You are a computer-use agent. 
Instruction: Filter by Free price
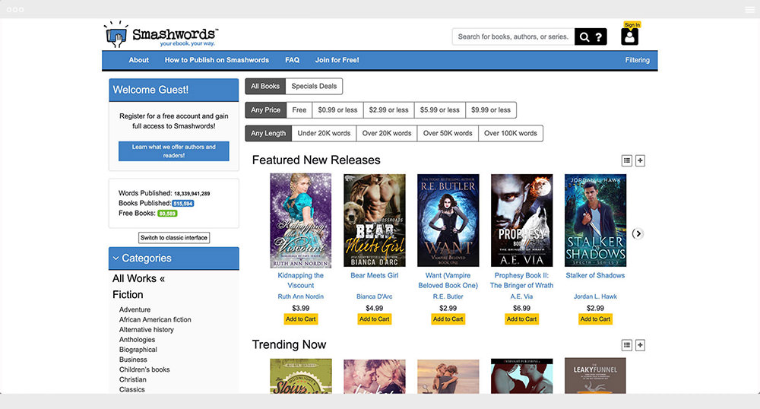(299, 110)
